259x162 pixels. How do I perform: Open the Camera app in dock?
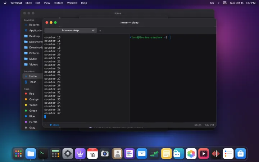coord(105,154)
